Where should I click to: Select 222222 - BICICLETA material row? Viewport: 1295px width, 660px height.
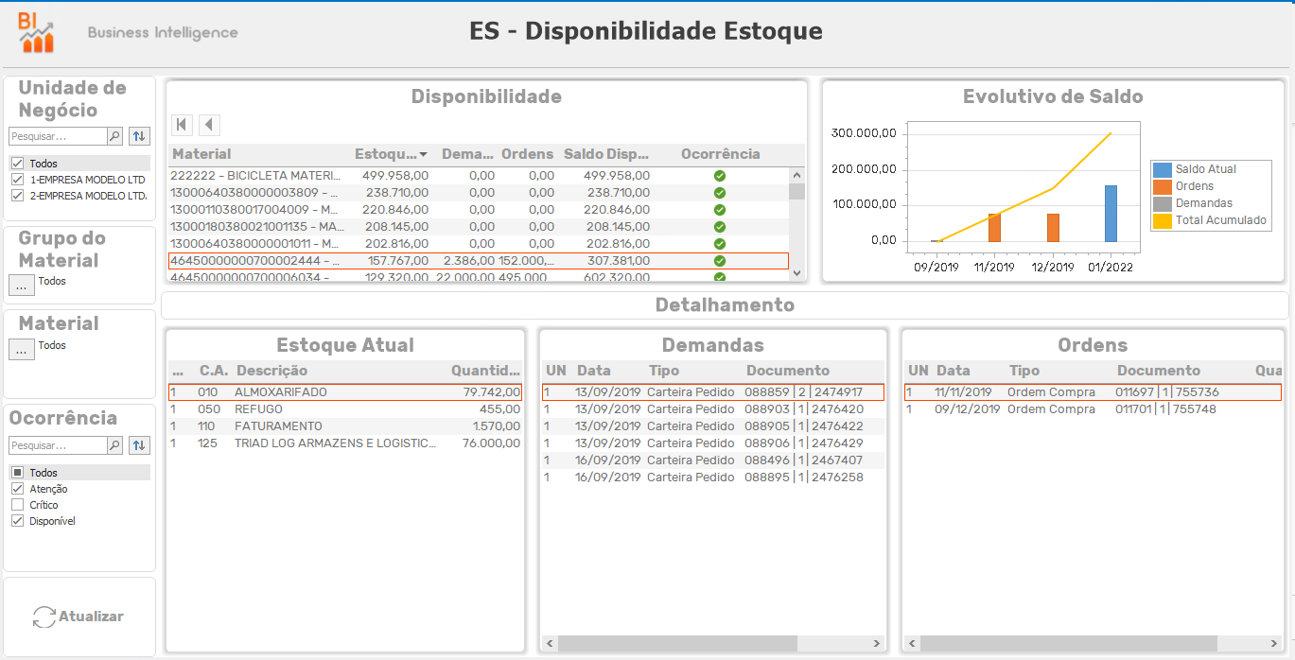pos(478,176)
